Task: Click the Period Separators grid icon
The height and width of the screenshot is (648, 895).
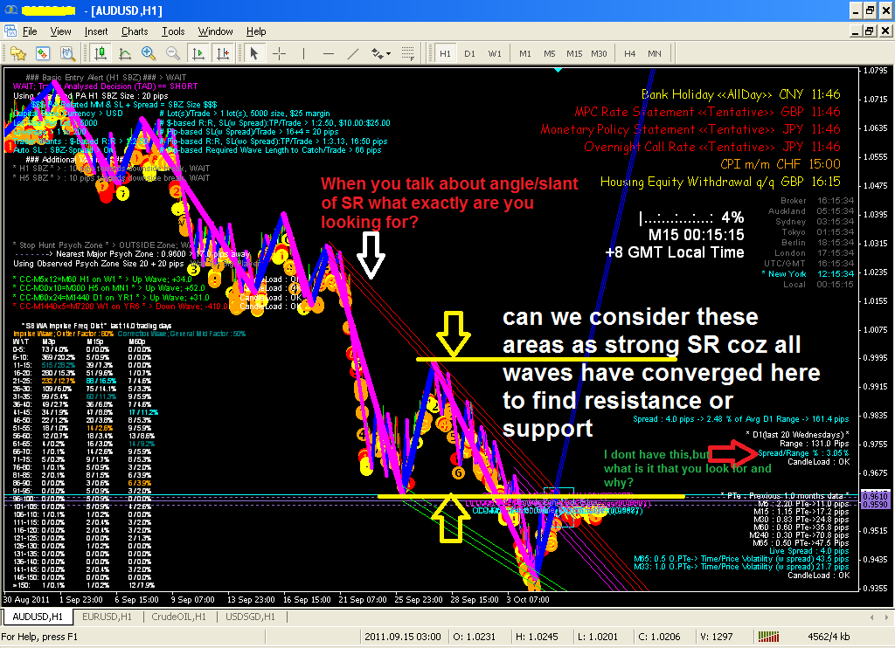Action: click(408, 54)
